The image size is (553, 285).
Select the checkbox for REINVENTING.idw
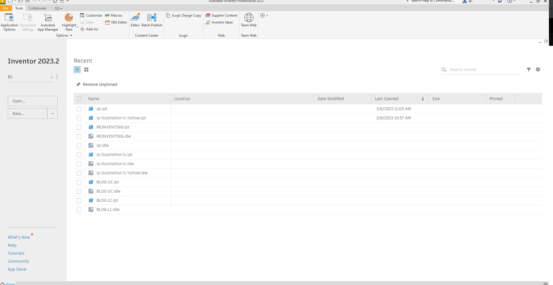(79, 136)
